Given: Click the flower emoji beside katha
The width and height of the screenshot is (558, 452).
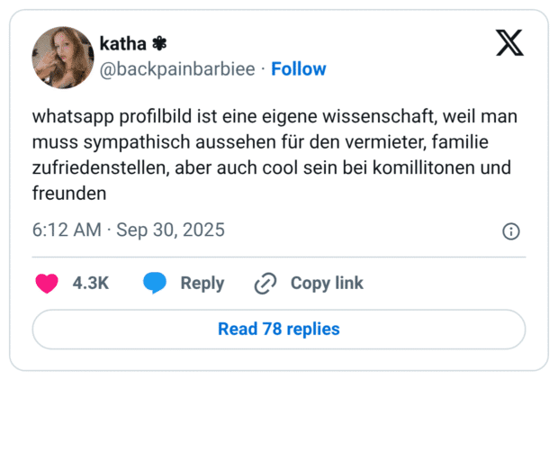Looking at the screenshot, I should click(x=160, y=44).
